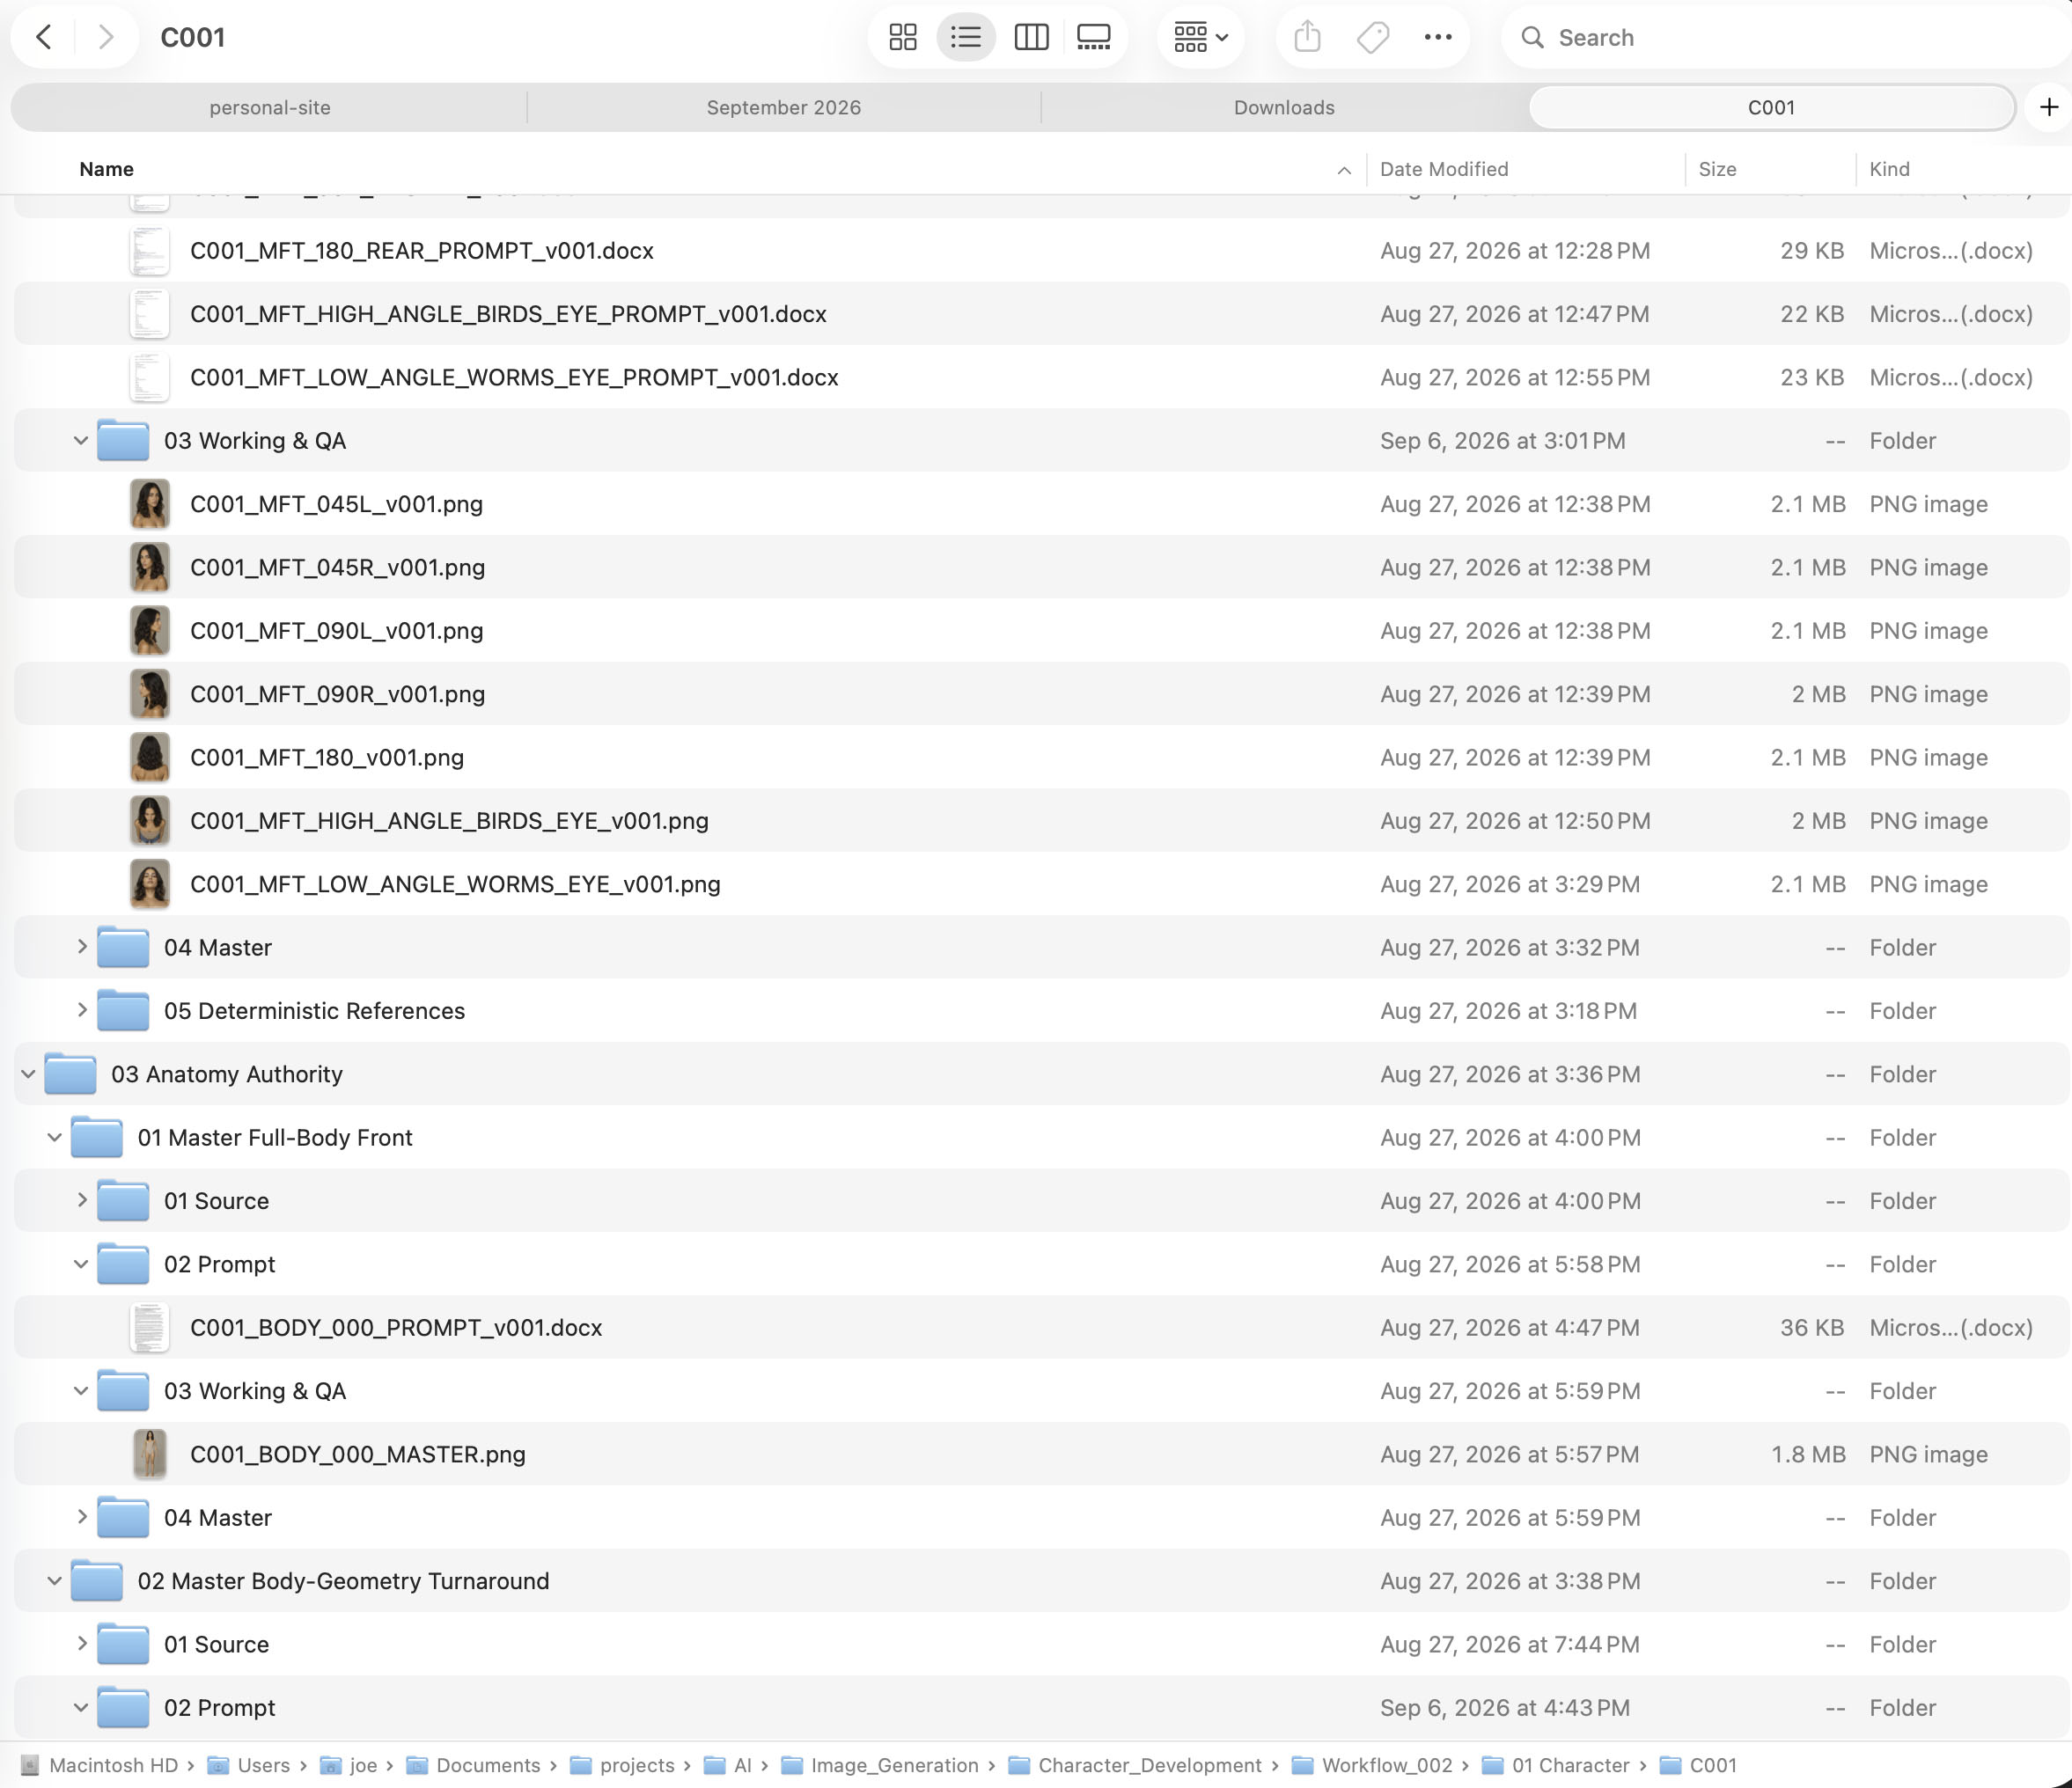Select C001_MFT_HIGH_ANGLE_BIRDS_EYE_PROMPT_v001.docx file name
Image resolution: width=2072 pixels, height=1788 pixels.
508,314
